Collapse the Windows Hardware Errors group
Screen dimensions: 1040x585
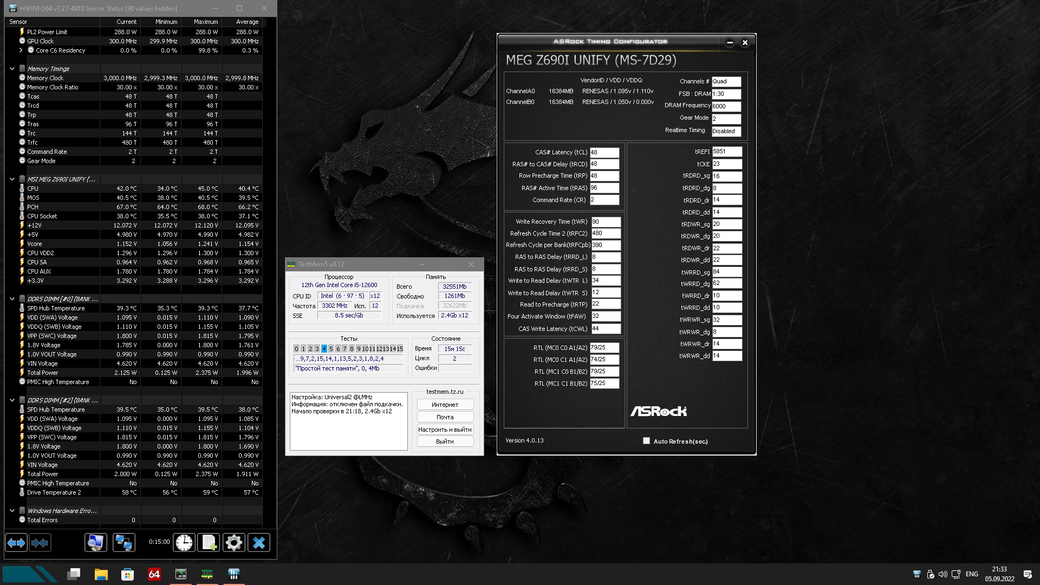tap(12, 511)
